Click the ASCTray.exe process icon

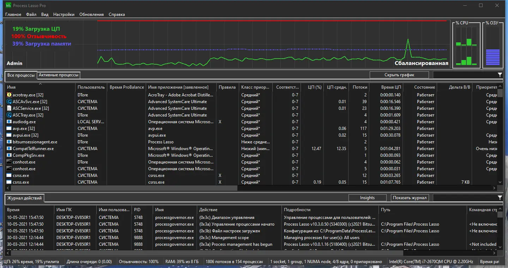pyautogui.click(x=9, y=115)
